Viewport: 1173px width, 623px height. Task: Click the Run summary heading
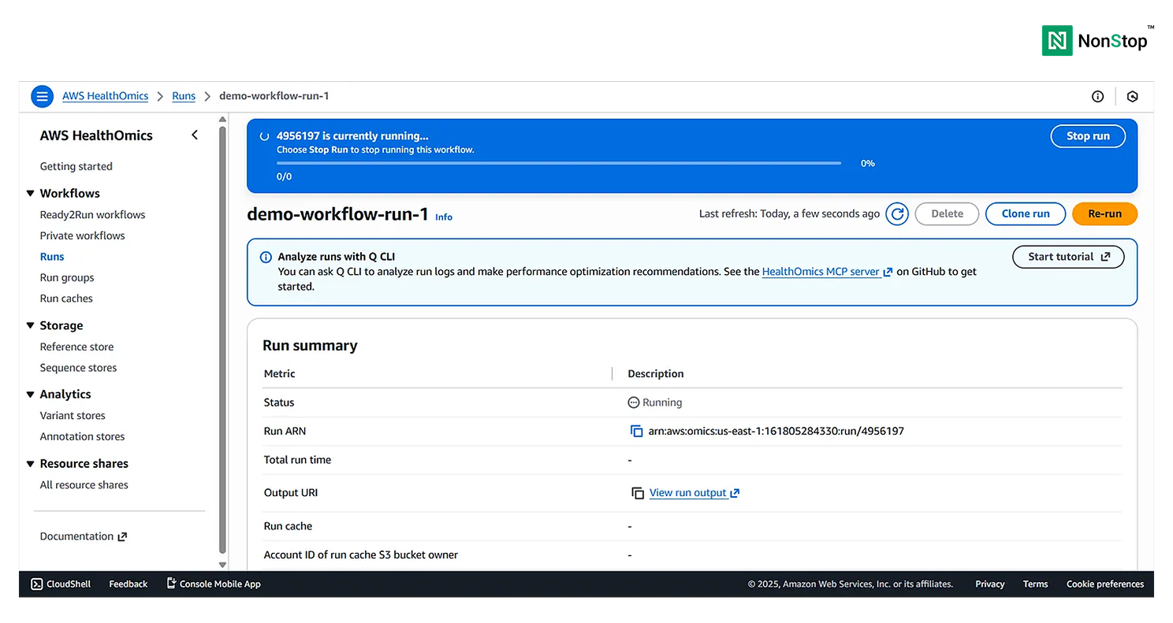click(x=310, y=346)
